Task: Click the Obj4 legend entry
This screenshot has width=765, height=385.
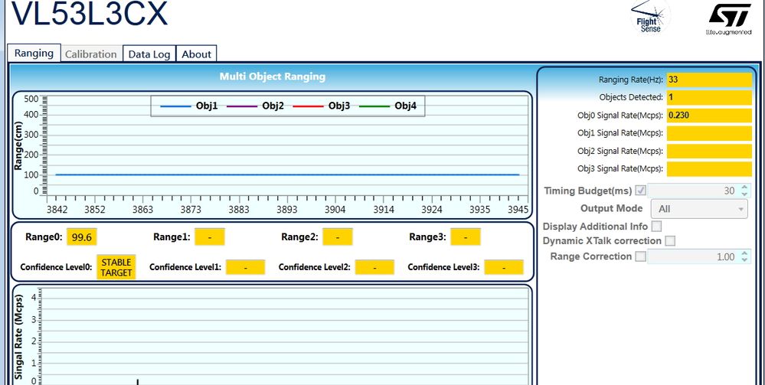Action: click(x=387, y=106)
